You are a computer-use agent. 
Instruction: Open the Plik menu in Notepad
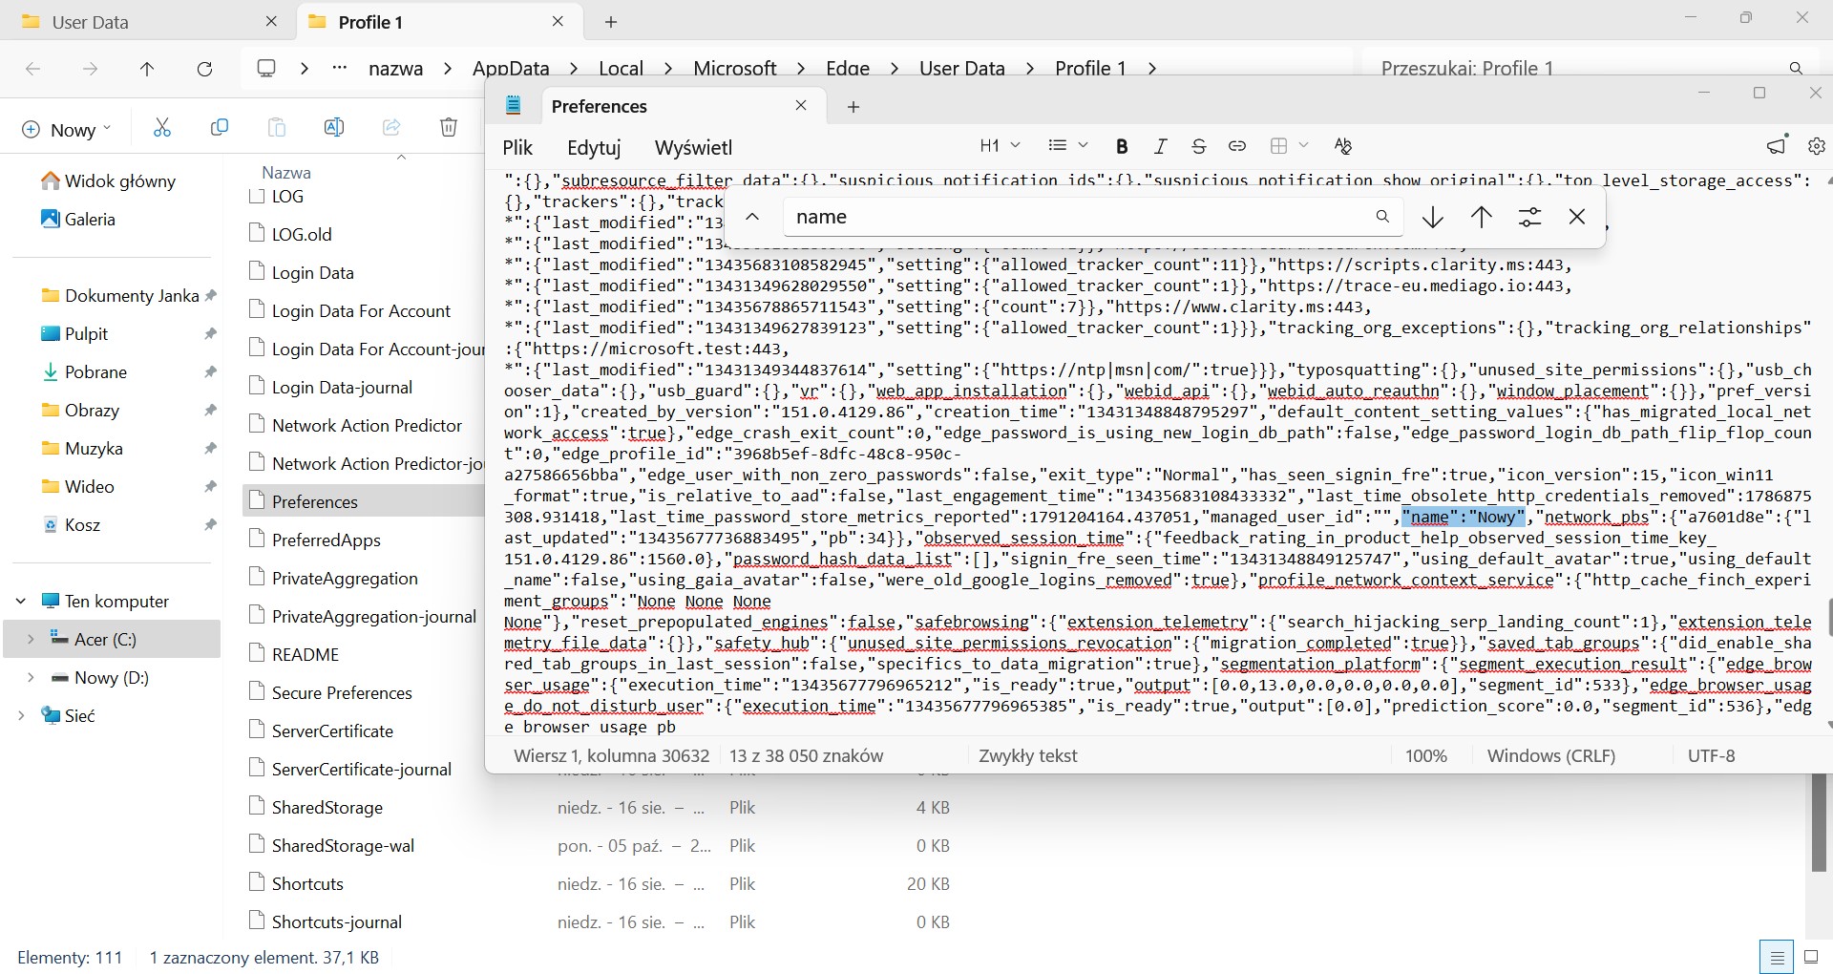click(517, 147)
